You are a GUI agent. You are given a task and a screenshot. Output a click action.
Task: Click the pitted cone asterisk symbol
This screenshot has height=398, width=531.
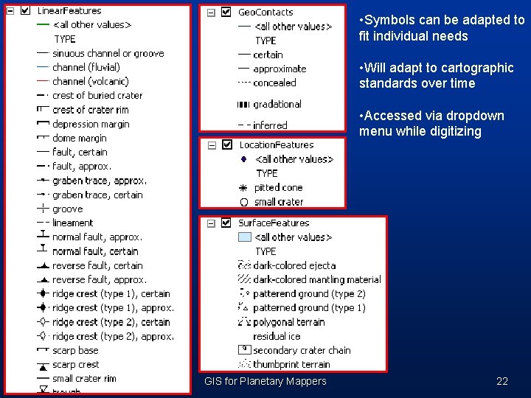coord(243,188)
